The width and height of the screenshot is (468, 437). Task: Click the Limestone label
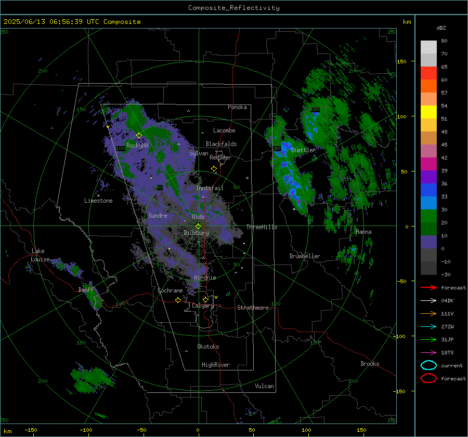[x=98, y=201]
